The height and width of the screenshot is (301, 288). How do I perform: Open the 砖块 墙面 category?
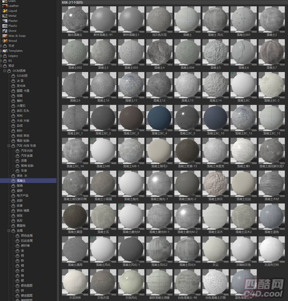click(23, 210)
